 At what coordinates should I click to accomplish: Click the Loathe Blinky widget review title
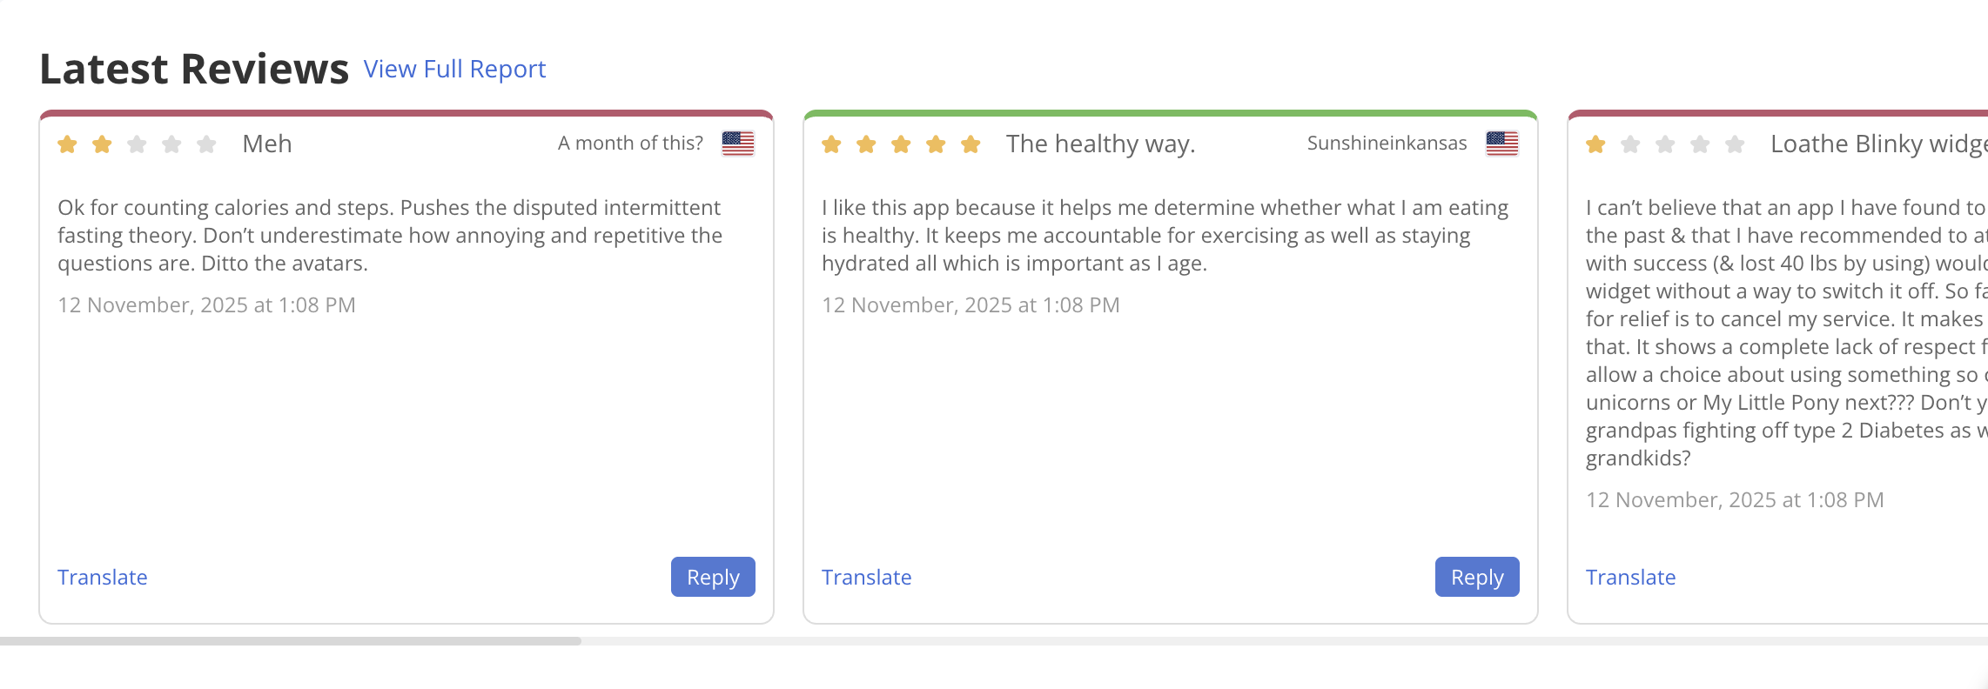[x=1877, y=144]
